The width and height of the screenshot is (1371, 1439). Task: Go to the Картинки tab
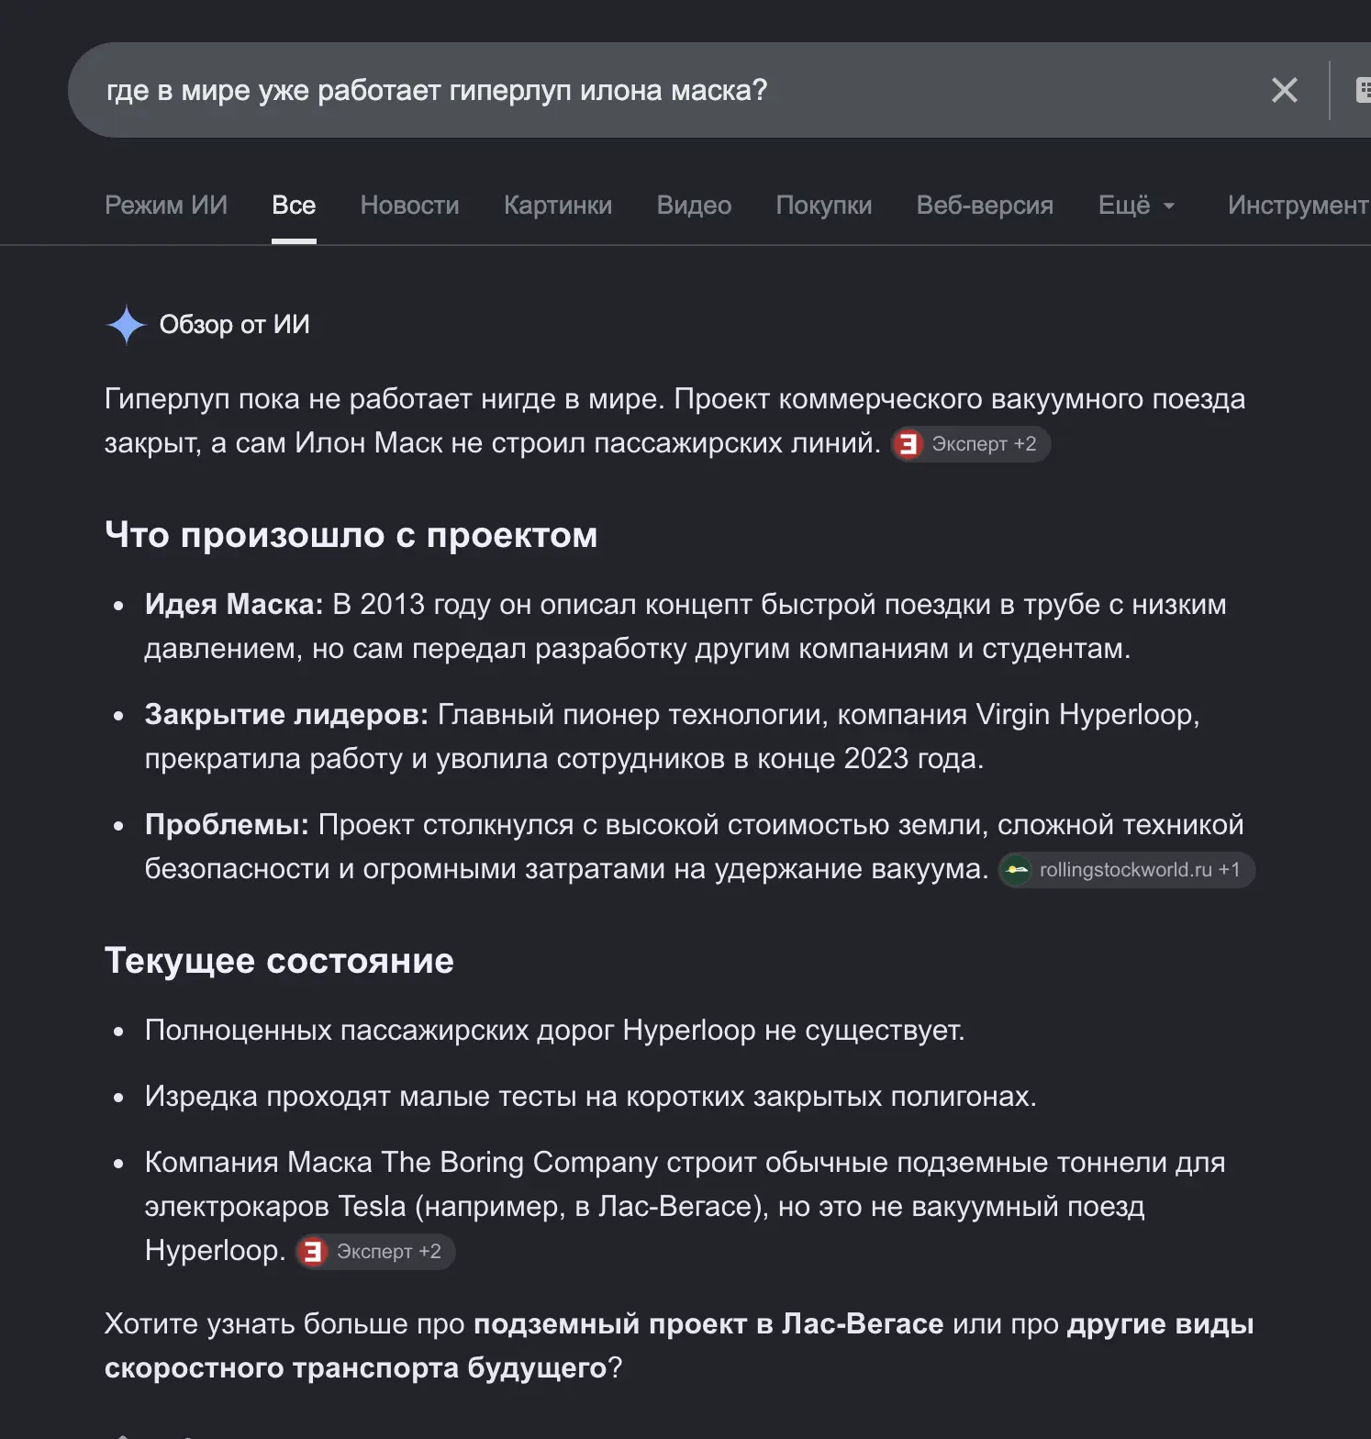coord(558,206)
